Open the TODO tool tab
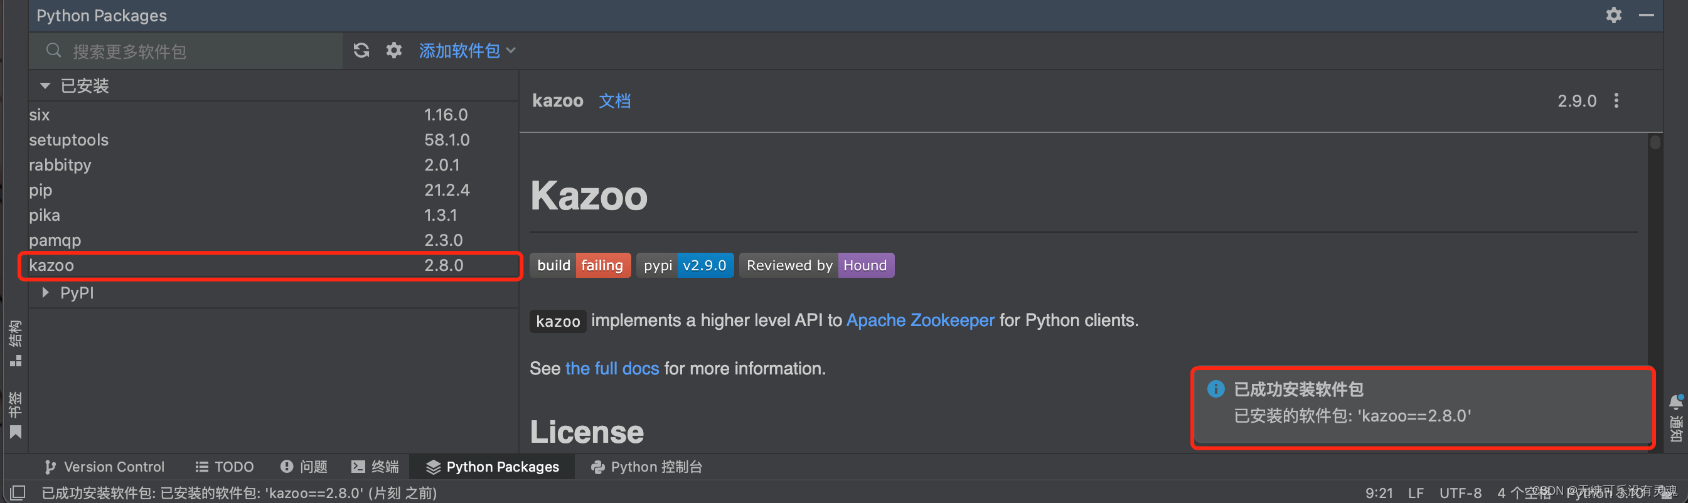This screenshot has width=1688, height=503. click(x=225, y=467)
